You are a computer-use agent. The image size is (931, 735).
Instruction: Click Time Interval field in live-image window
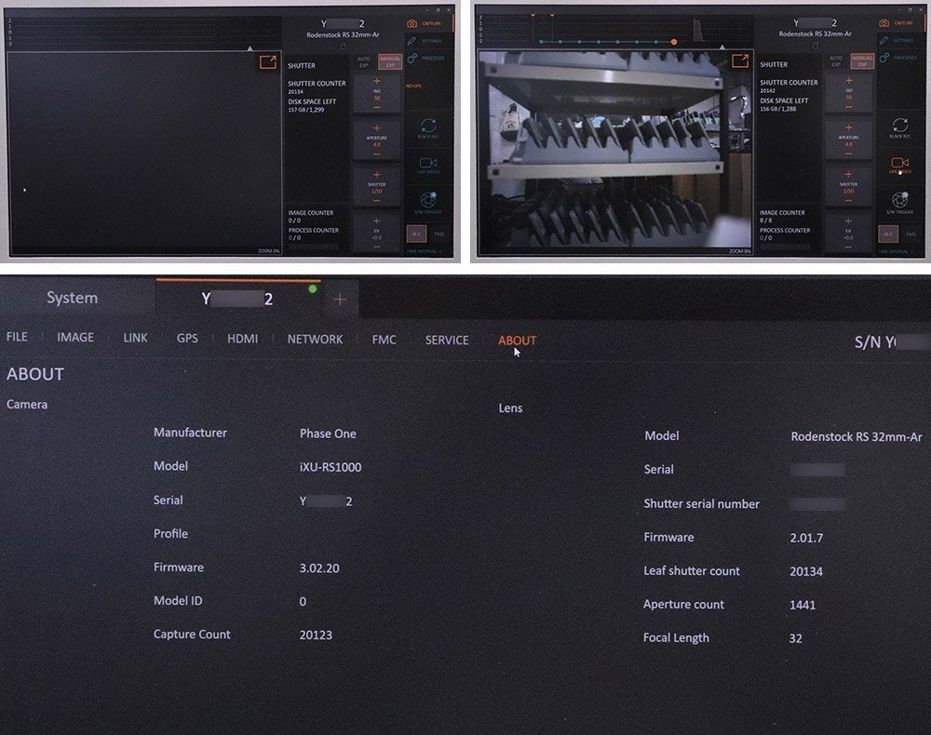coord(897,251)
